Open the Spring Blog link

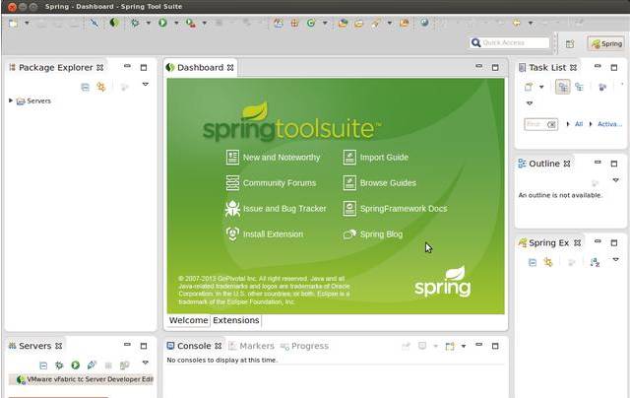point(372,234)
